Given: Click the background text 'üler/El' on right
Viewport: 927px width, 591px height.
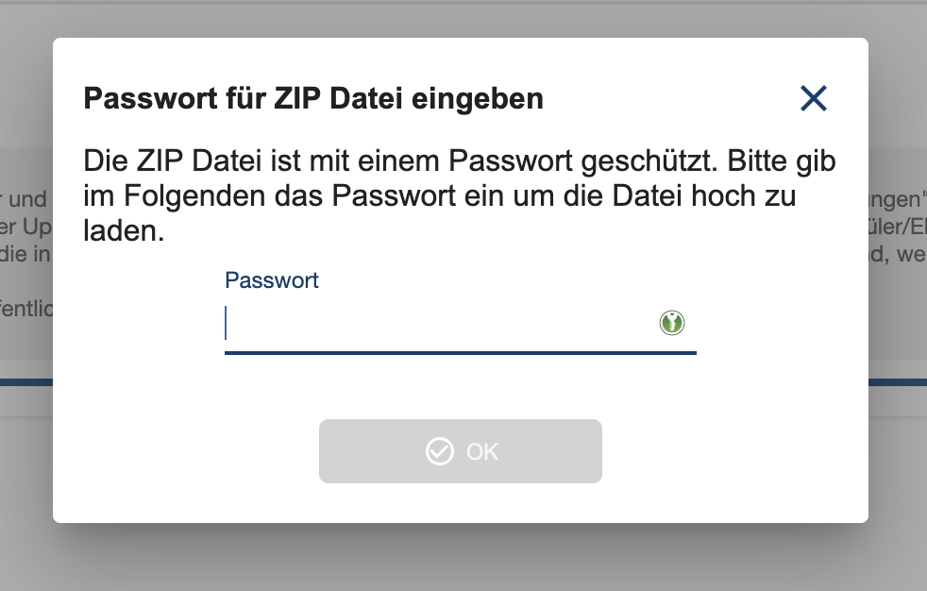Looking at the screenshot, I should (898, 227).
